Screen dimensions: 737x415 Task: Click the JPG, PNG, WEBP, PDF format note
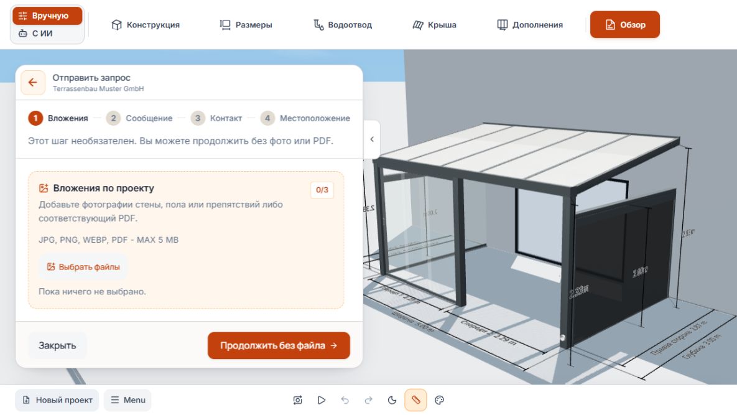(109, 240)
